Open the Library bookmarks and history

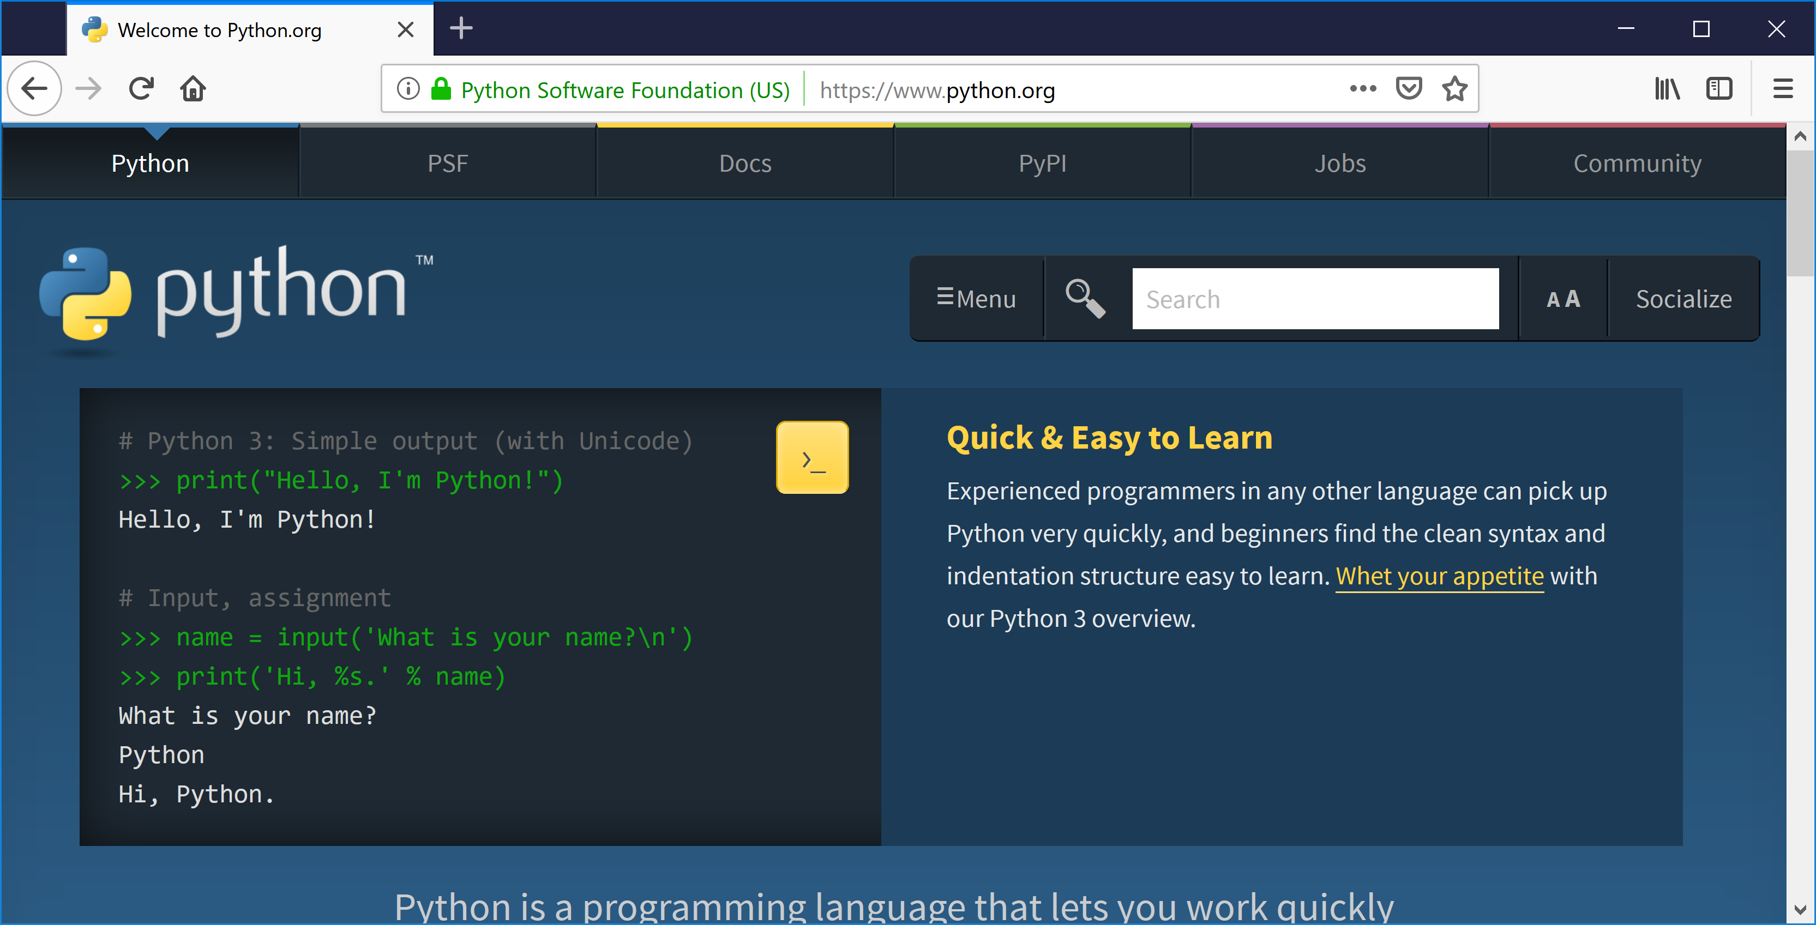1667,89
